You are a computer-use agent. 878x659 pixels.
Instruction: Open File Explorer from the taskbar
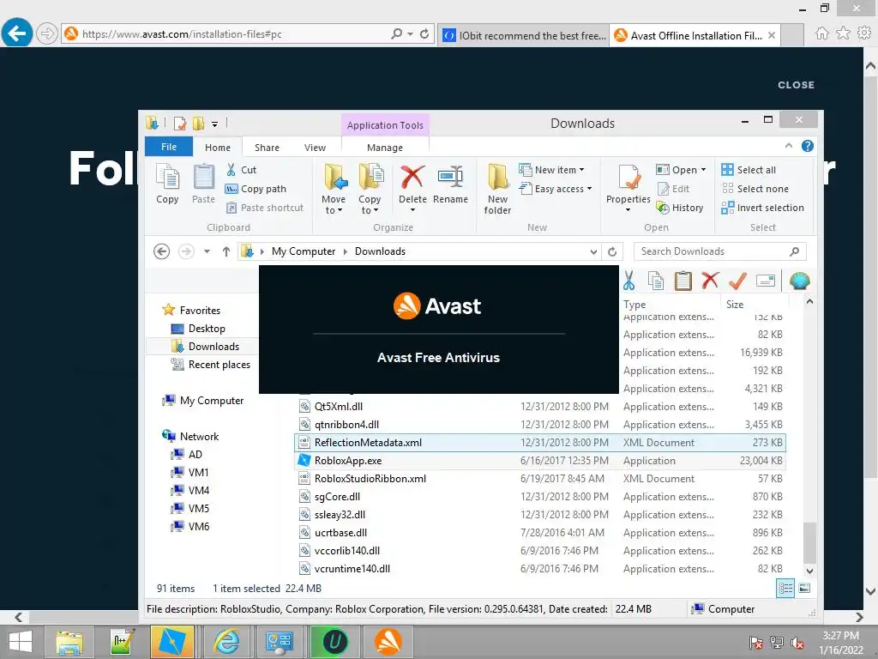69,642
